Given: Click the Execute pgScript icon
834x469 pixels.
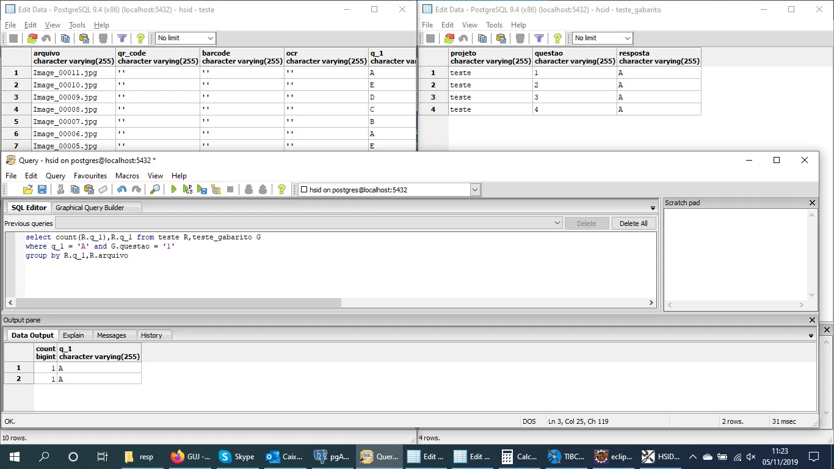Looking at the screenshot, I should coord(188,190).
